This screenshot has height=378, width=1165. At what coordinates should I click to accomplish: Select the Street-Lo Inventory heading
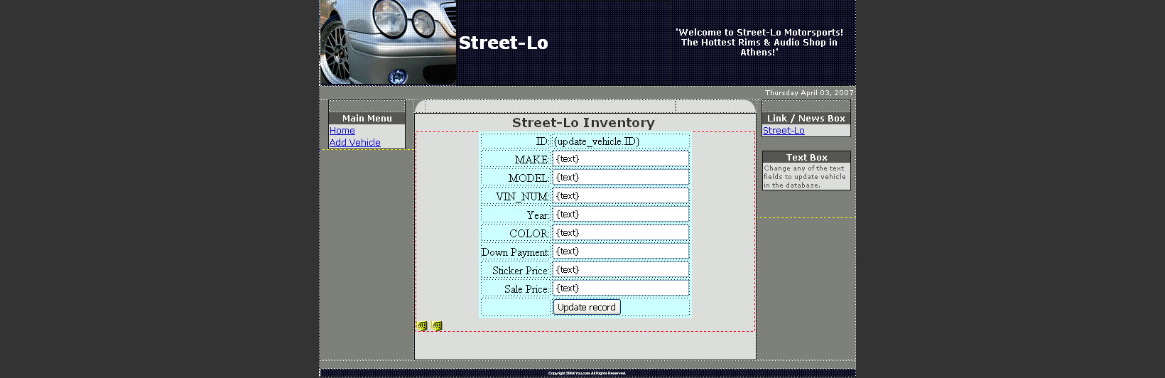[x=583, y=123]
